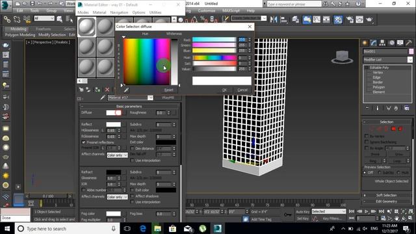
Task: Open the Modes menu in Material Editor
Action: click(x=83, y=12)
